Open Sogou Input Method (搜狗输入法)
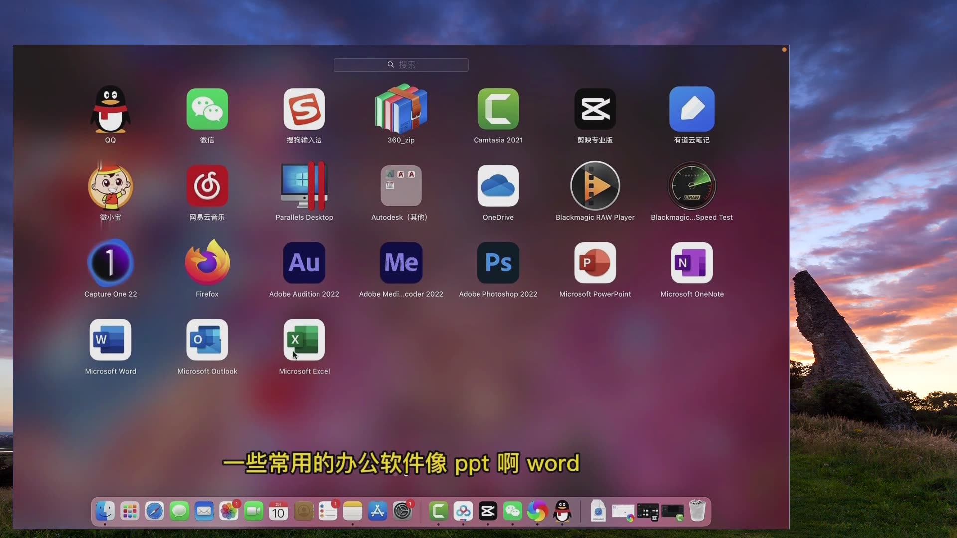This screenshot has height=538, width=957. tap(304, 109)
